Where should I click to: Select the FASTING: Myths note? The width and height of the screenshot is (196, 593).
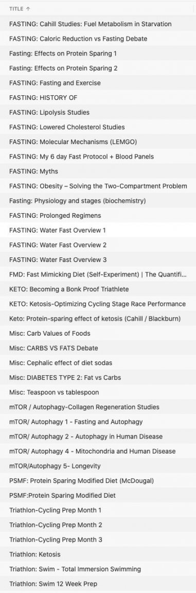pyautogui.click(x=98, y=171)
